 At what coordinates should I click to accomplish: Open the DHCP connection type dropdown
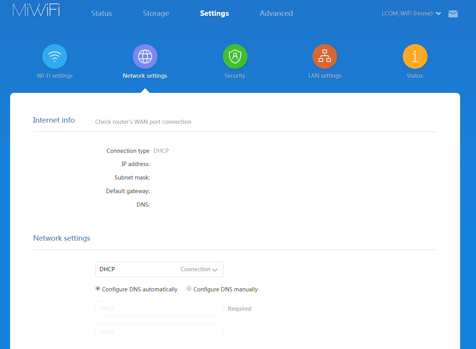pyautogui.click(x=159, y=269)
